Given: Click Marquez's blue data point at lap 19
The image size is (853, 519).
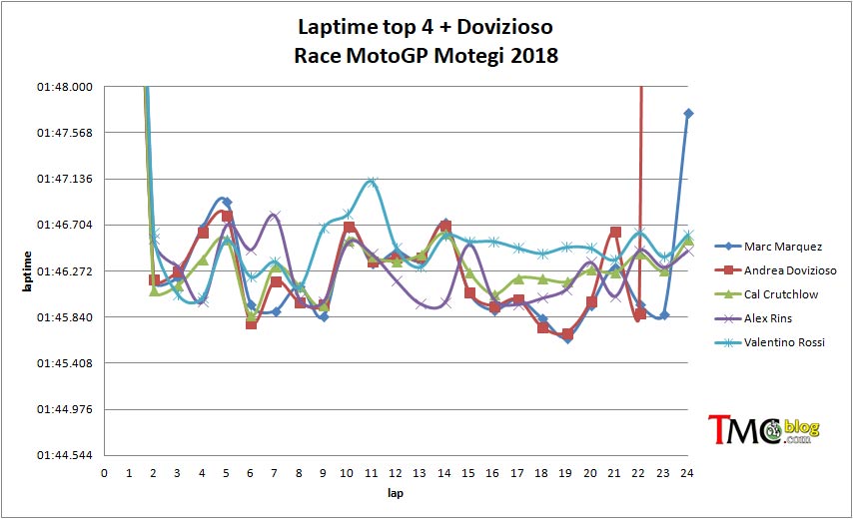Looking at the screenshot, I should point(567,339).
